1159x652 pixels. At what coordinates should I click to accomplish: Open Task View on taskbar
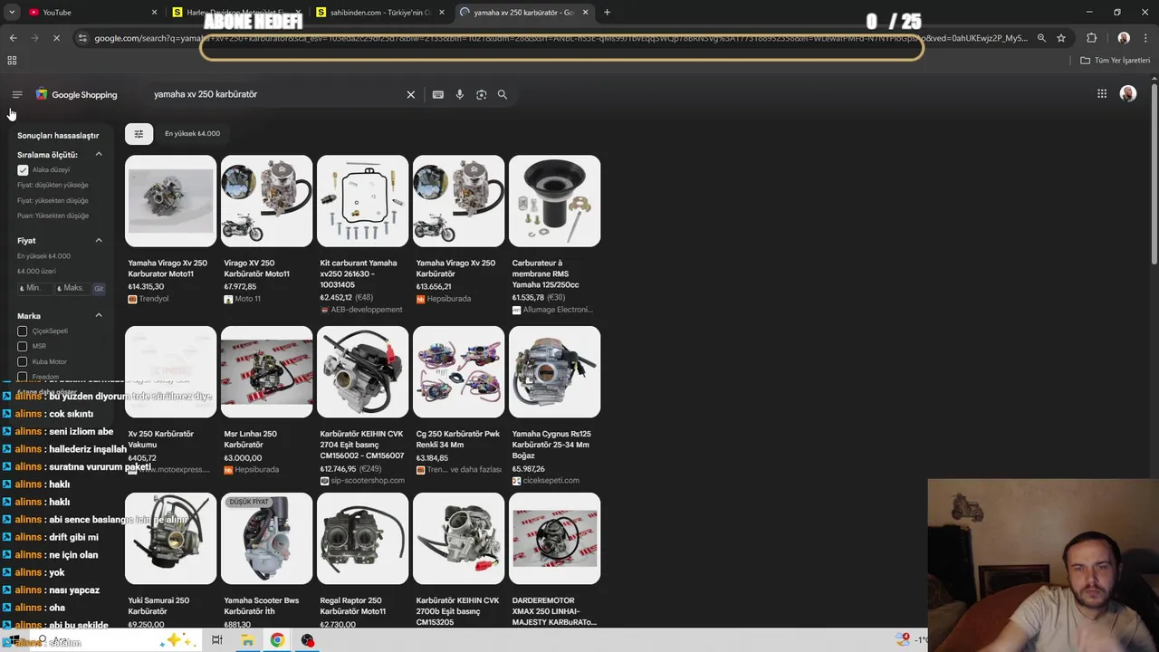point(217,640)
